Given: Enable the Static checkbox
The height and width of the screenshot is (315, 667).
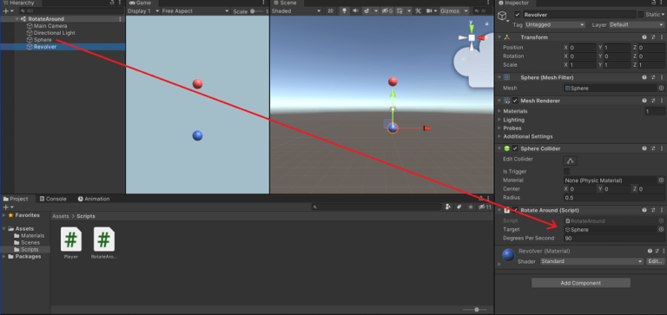Looking at the screenshot, I should coord(640,15).
